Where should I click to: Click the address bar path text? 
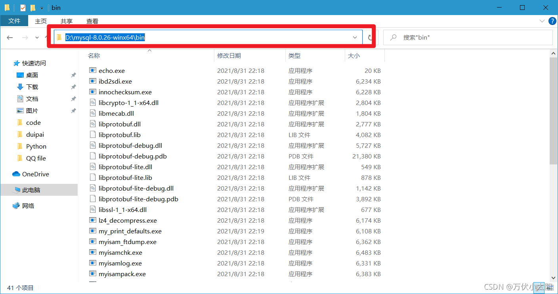(x=105, y=37)
